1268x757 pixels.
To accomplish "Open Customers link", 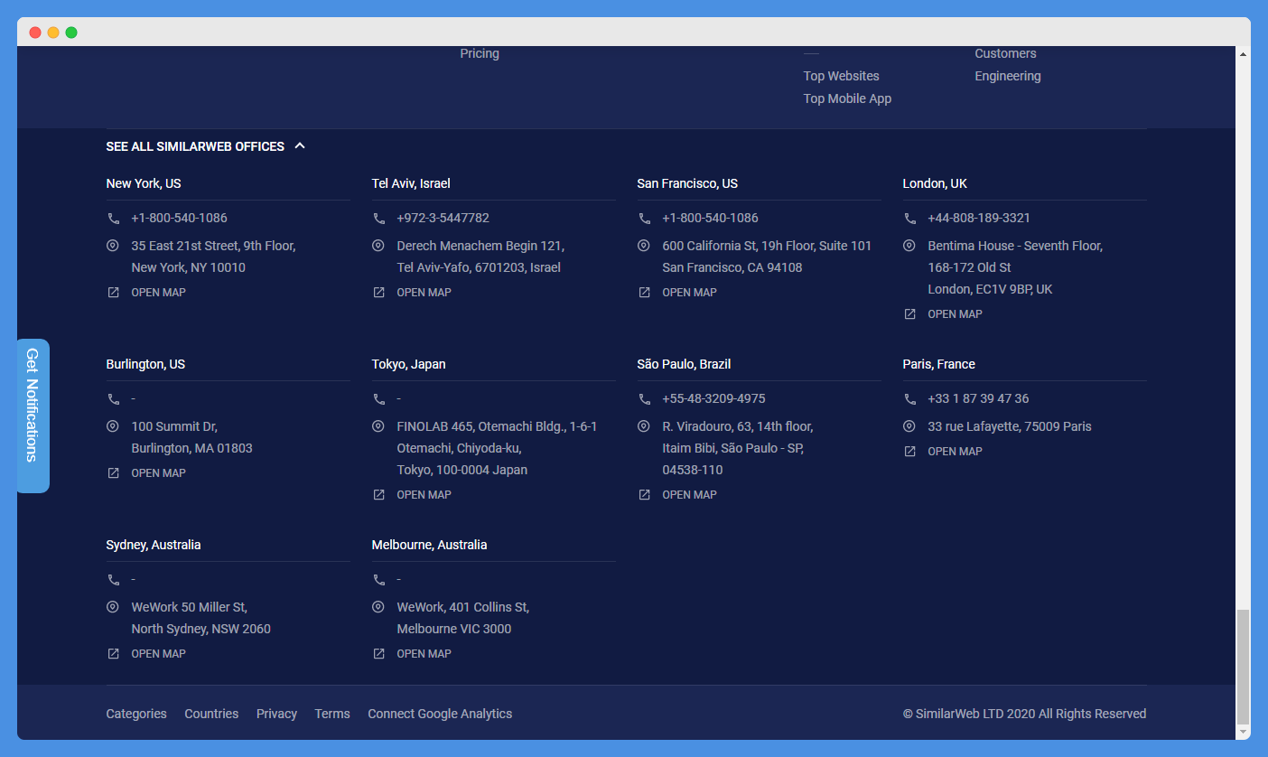I will pyautogui.click(x=1005, y=53).
